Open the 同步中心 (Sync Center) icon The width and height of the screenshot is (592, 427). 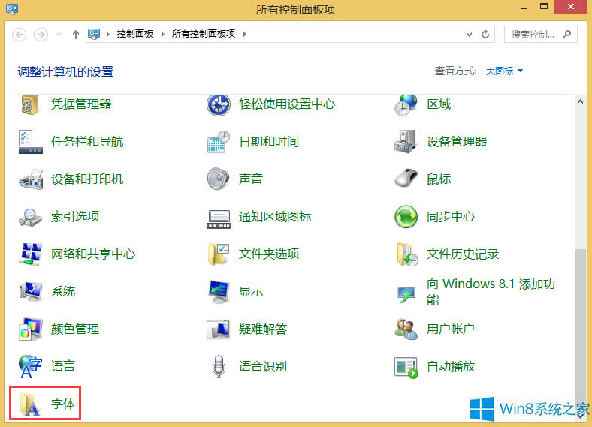coord(406,217)
